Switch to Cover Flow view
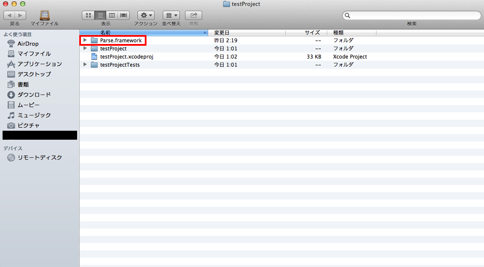484x267 pixels. coord(124,15)
